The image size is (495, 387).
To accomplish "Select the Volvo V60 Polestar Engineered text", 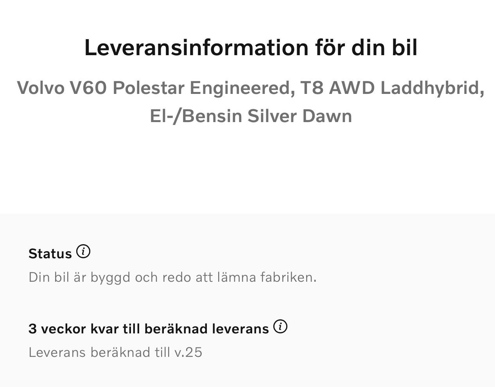I will coord(156,88).
